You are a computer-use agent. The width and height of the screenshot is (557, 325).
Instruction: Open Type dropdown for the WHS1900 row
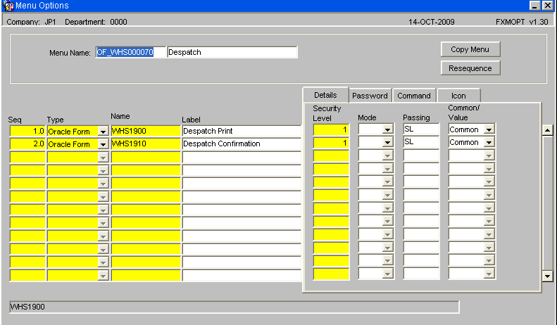[103, 132]
